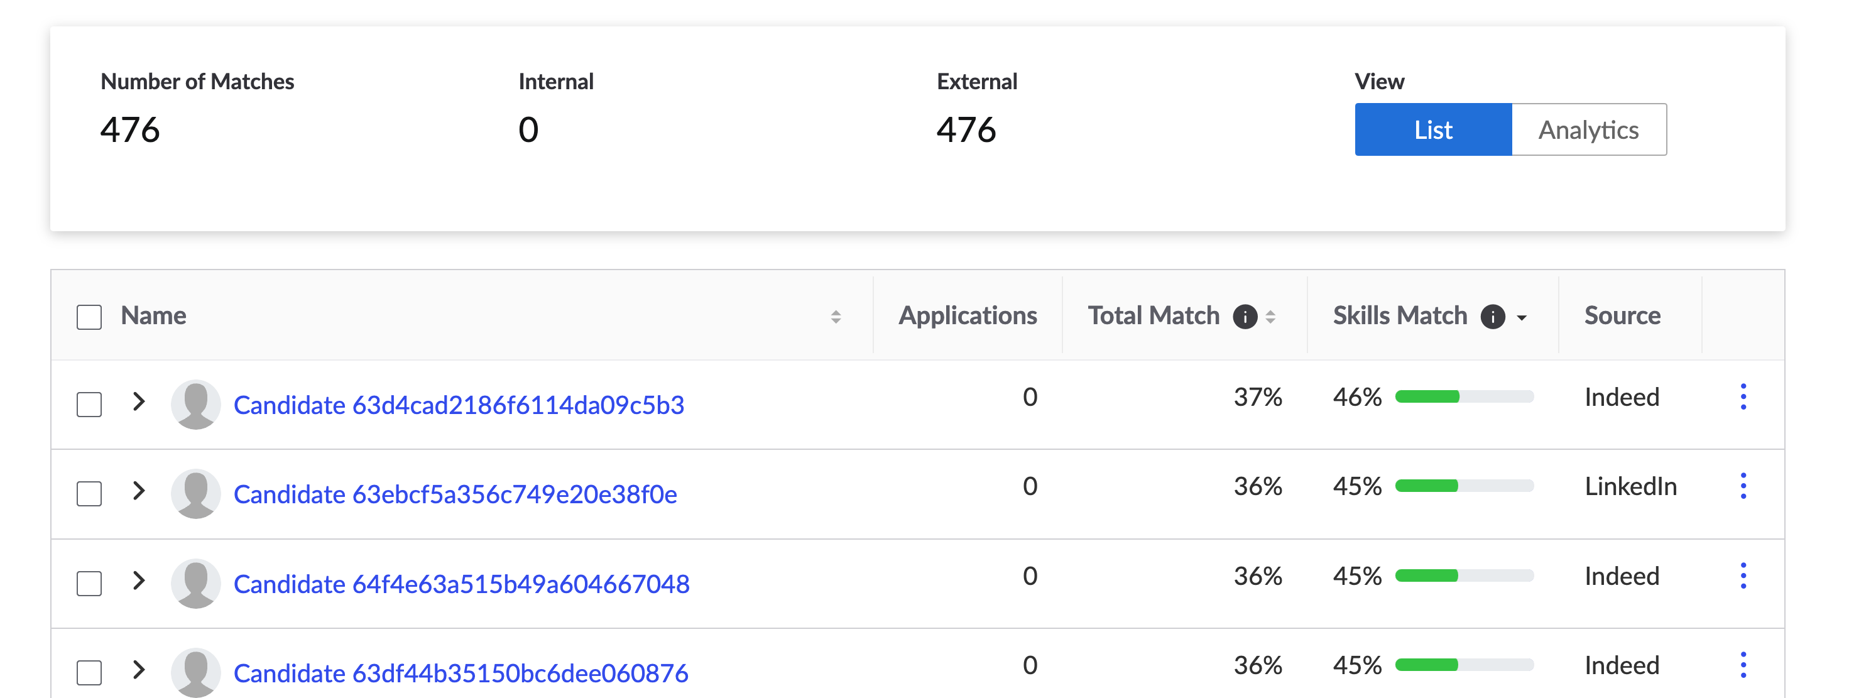Select the List view tab
This screenshot has width=1871, height=698.
(x=1432, y=130)
